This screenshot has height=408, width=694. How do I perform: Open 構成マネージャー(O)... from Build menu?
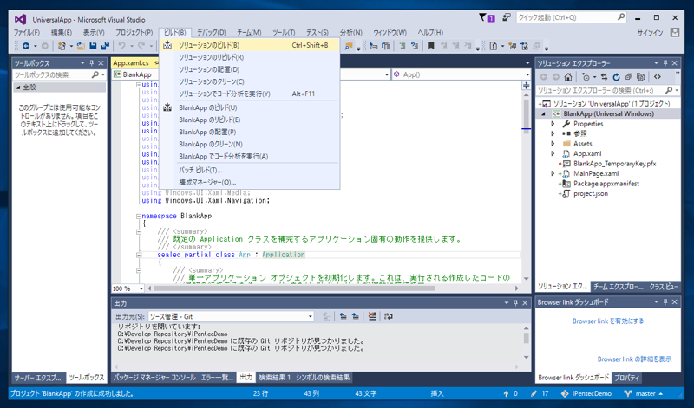pos(250,183)
